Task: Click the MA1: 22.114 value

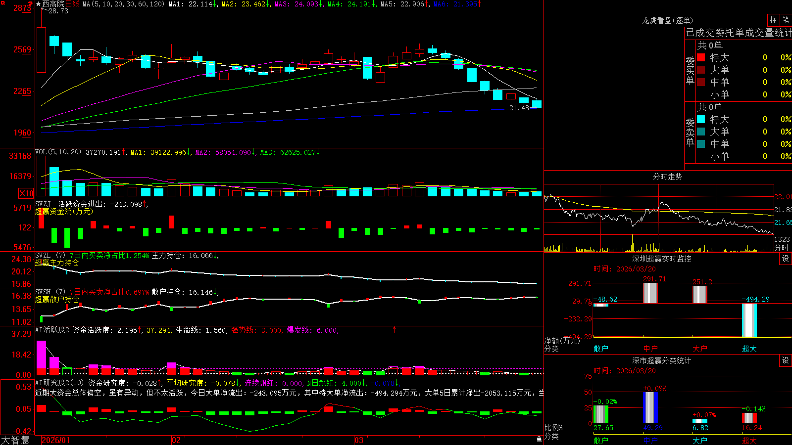Action: (193, 4)
